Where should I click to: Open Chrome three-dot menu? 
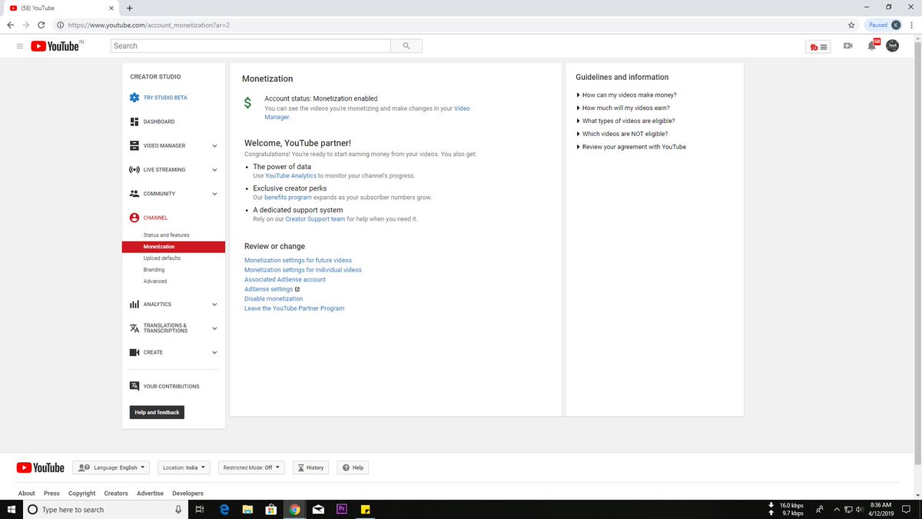coord(913,25)
